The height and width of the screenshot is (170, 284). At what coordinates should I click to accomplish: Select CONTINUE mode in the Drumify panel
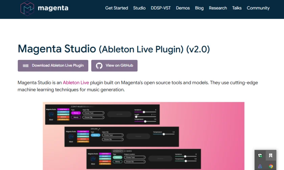point(83,131)
